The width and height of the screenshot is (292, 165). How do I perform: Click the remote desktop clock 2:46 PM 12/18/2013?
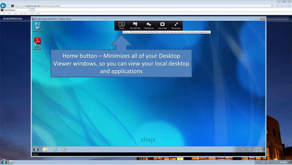(x=257, y=149)
